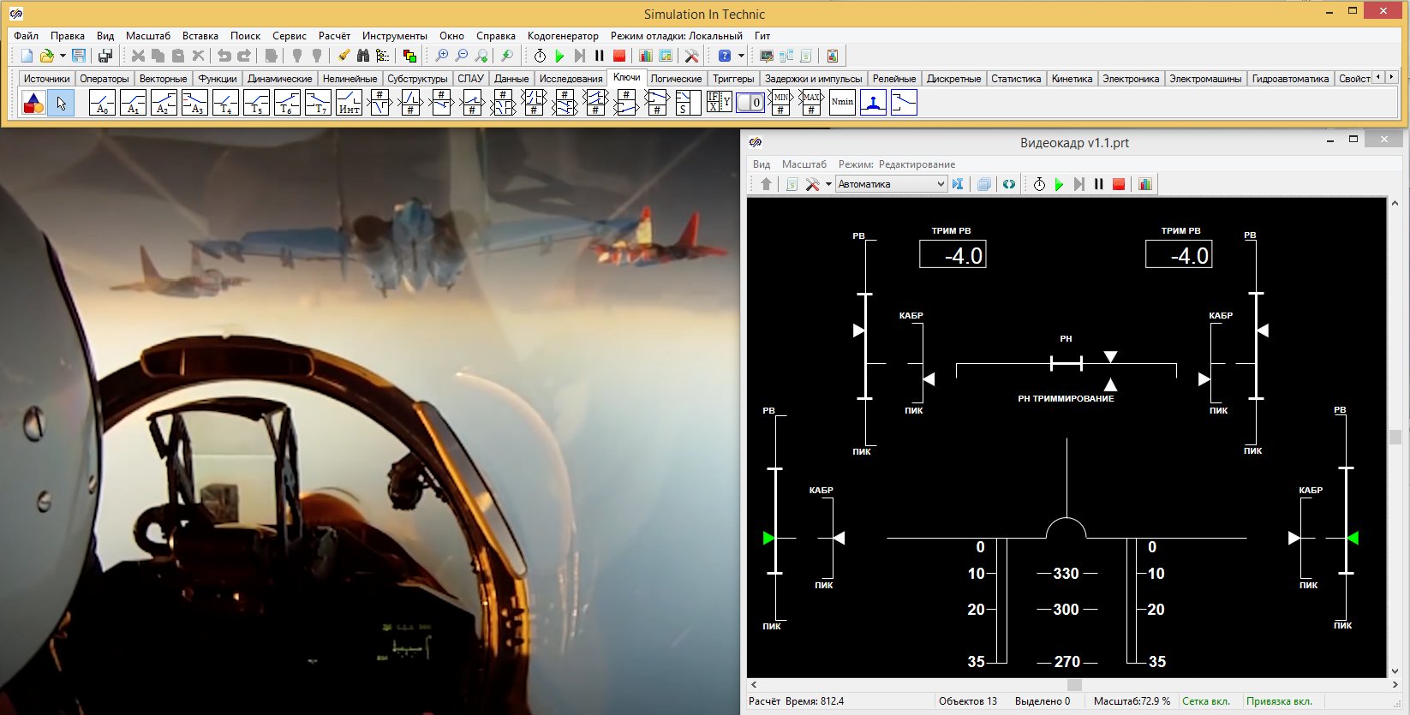Screen dimensions: 1410x715
Task: Open Режим отладки: Локальный menu
Action: (676, 36)
